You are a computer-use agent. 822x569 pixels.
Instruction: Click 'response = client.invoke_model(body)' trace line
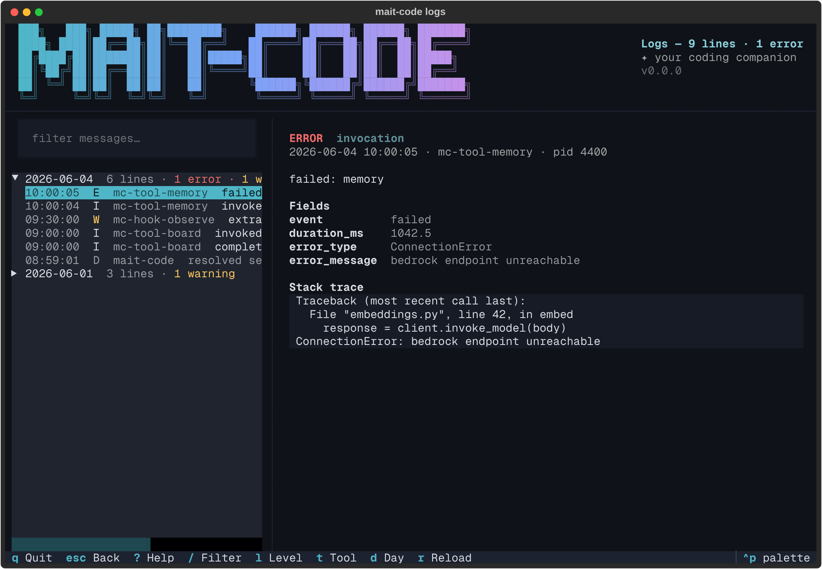pyautogui.click(x=445, y=328)
